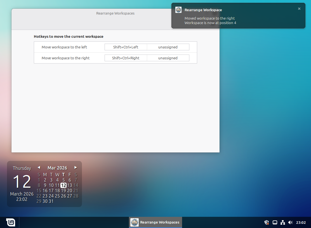The width and height of the screenshot is (311, 228).
Task: Open the wired network tray icon
Action: pyautogui.click(x=283, y=222)
